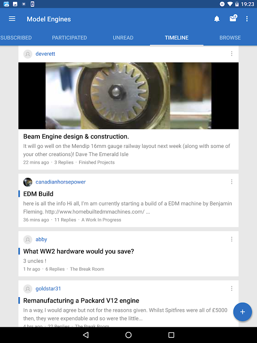Screen dimensions: 257x343
Task: Open options menu on goldstar31 post
Action: click(x=232, y=289)
